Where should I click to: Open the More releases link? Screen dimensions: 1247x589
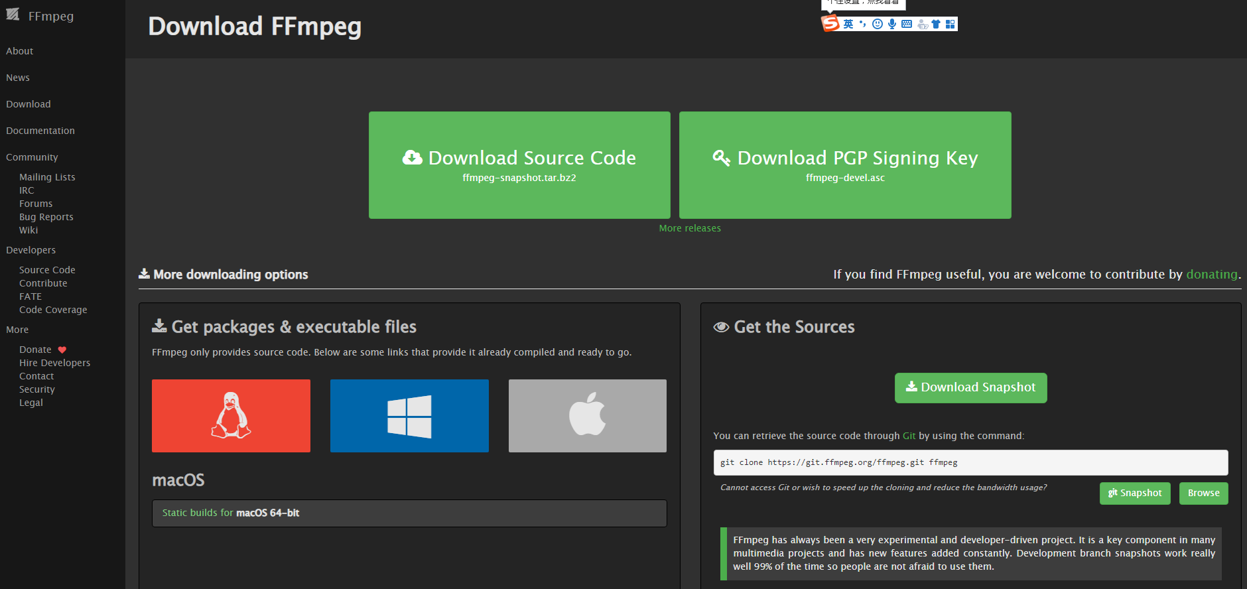690,228
